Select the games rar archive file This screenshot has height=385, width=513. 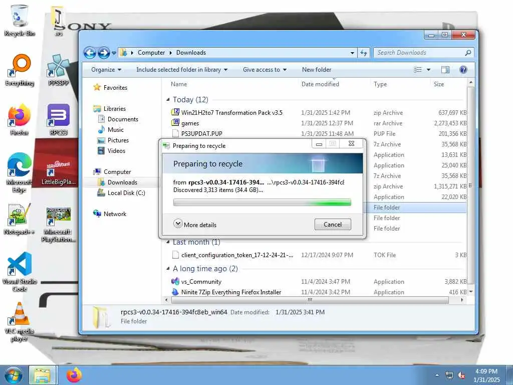coord(190,123)
